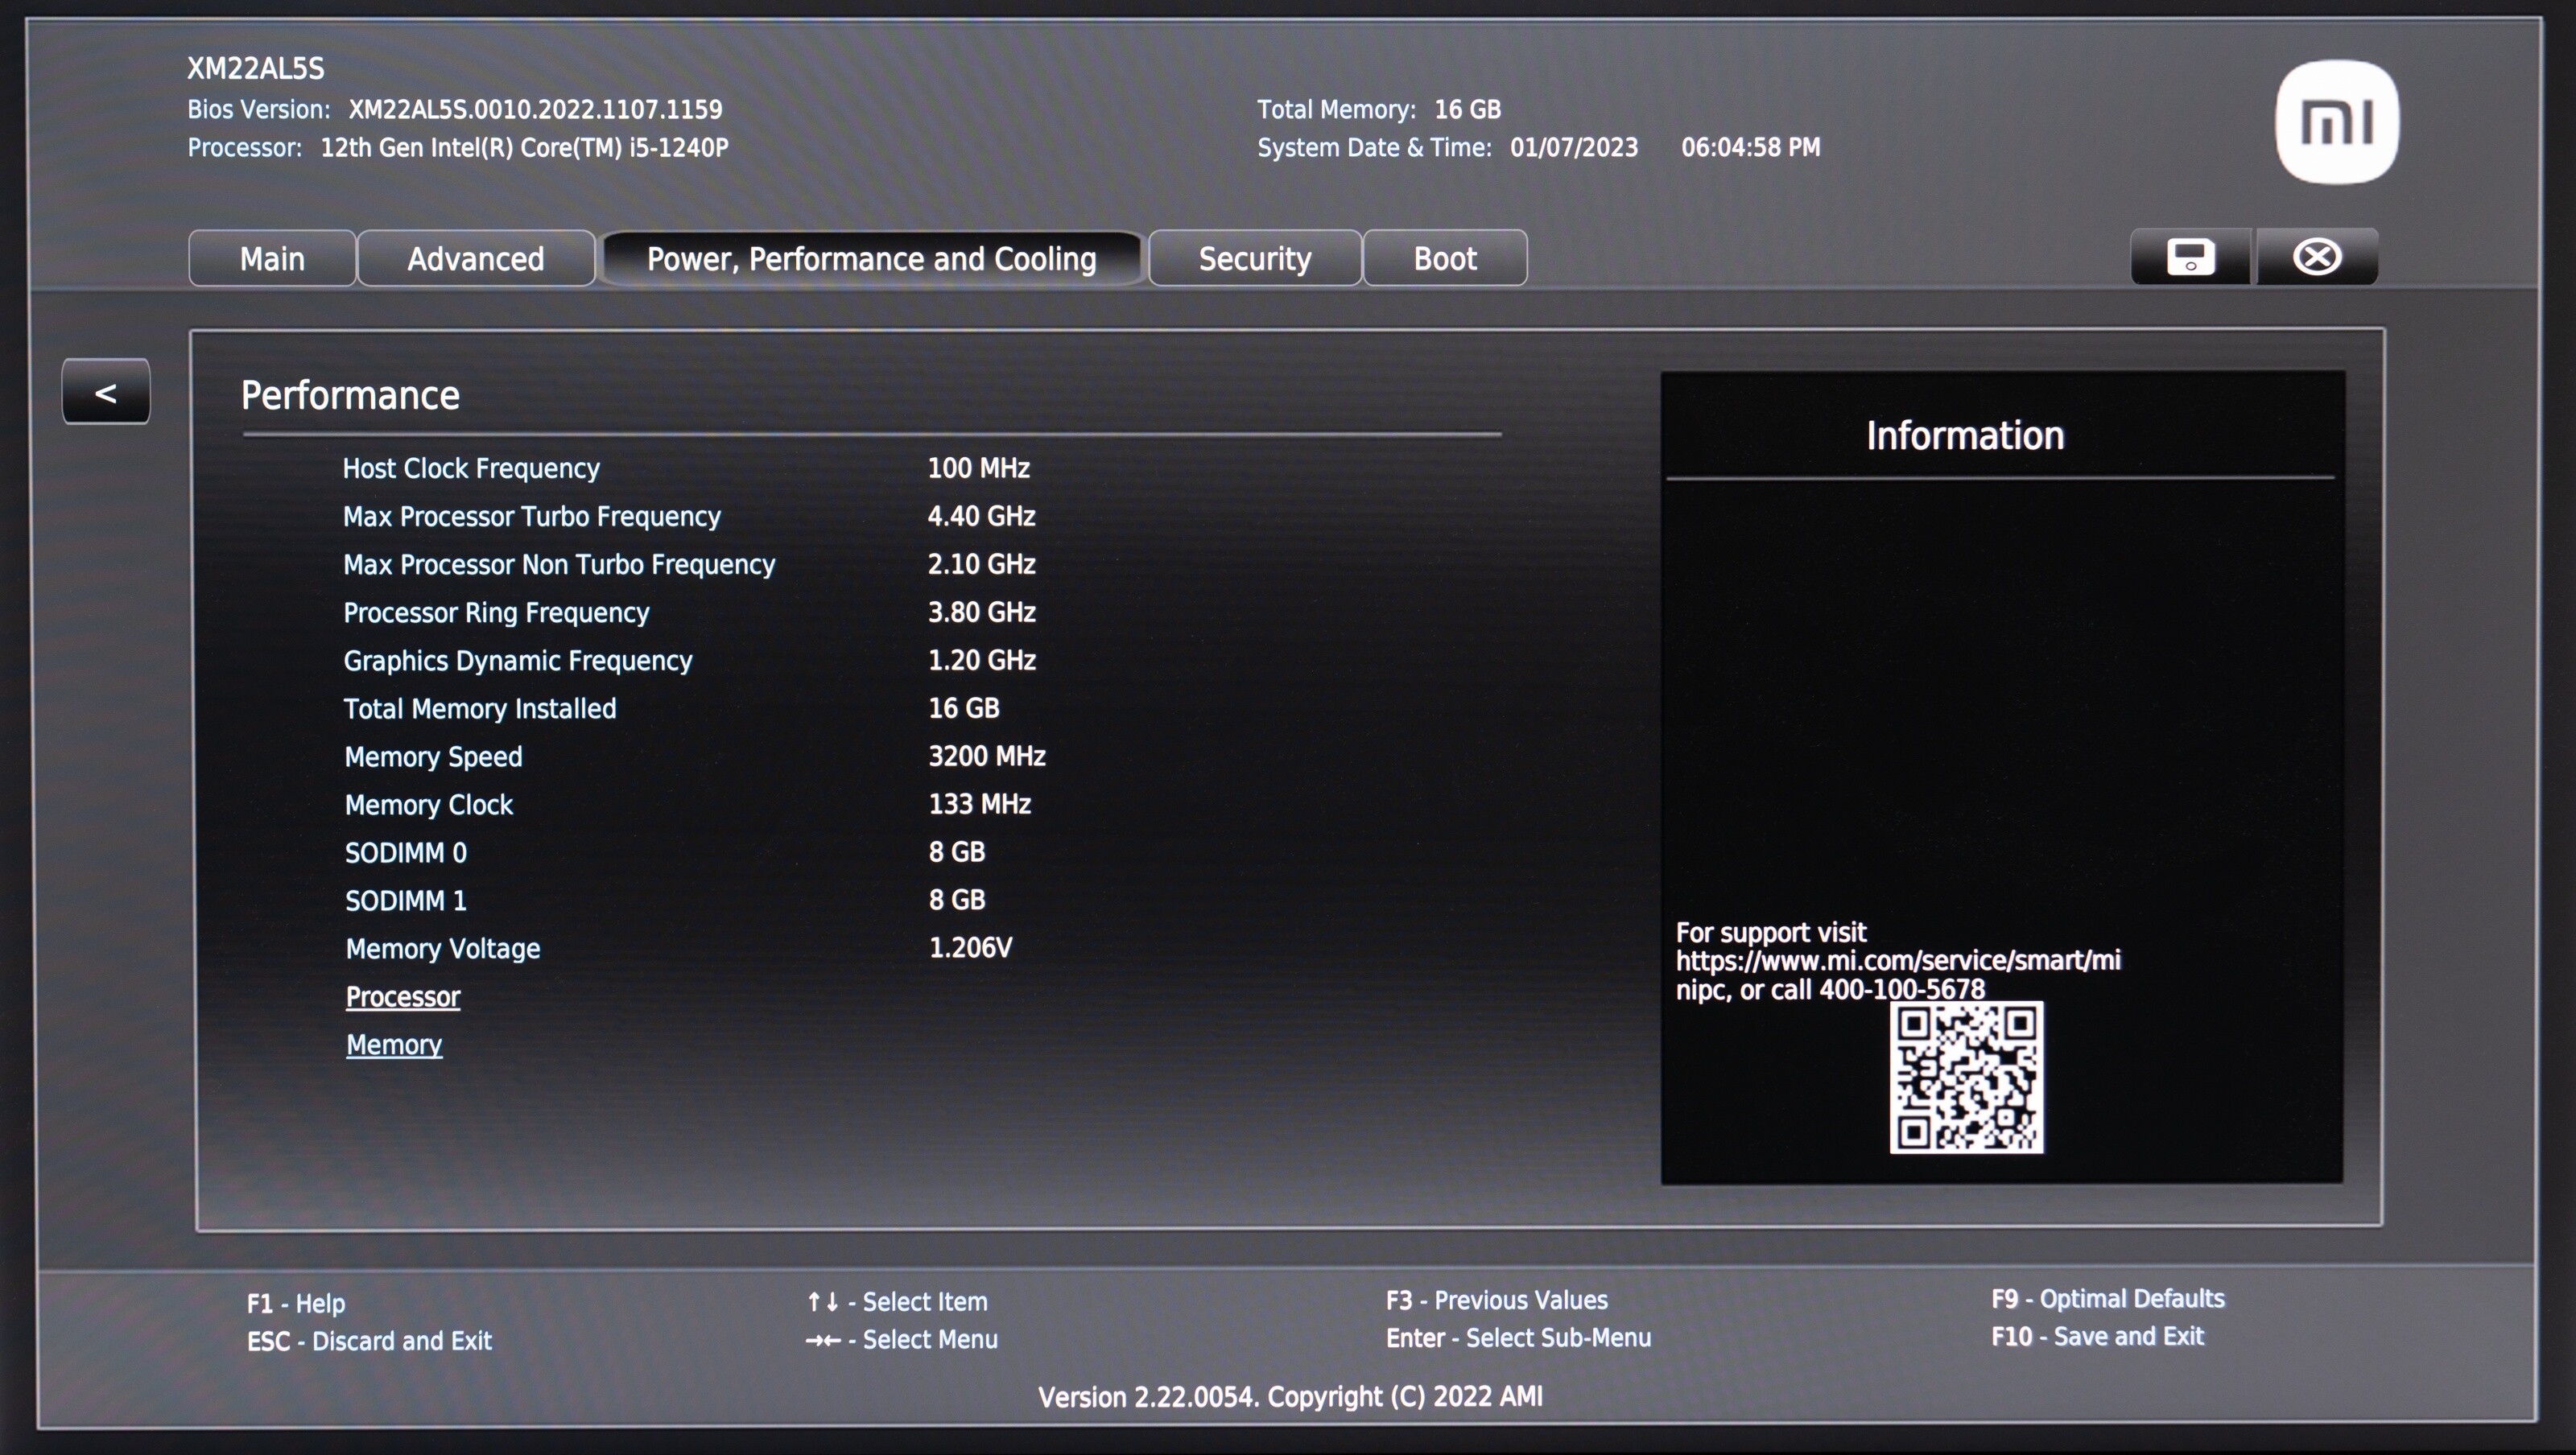Open the Memory sub-menu link
2576x1455 pixels.
coord(394,1045)
